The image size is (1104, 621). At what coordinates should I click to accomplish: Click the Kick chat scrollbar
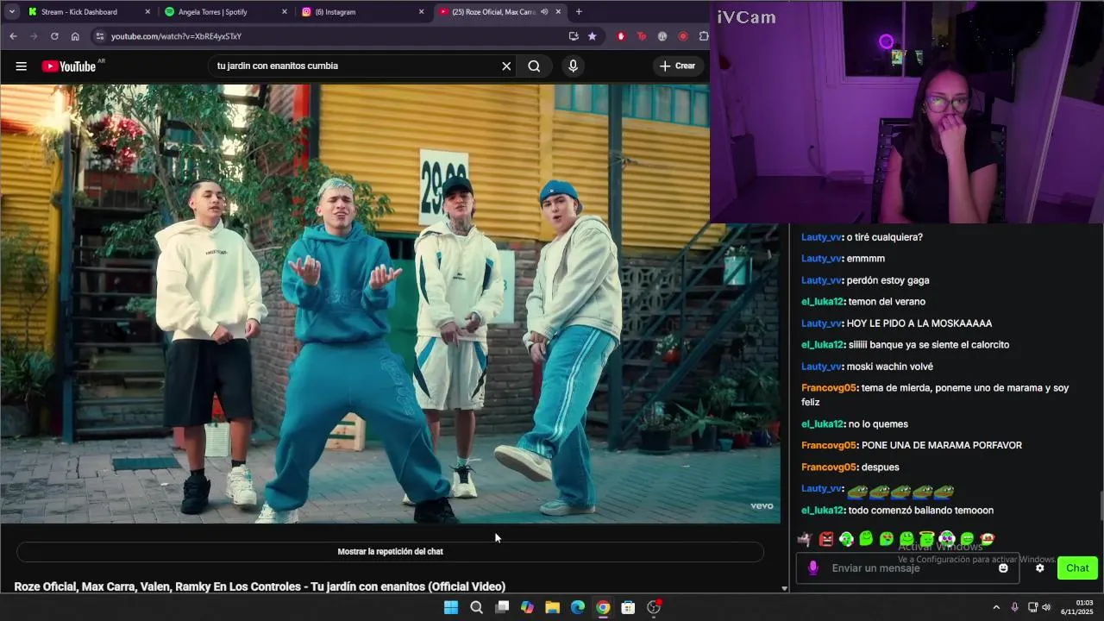click(1101, 505)
